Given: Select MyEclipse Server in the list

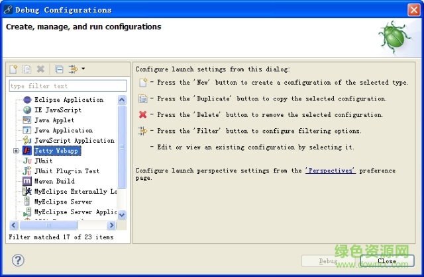Looking at the screenshot, I should click(x=63, y=202).
